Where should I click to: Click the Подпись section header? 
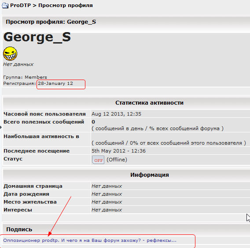click(19, 230)
